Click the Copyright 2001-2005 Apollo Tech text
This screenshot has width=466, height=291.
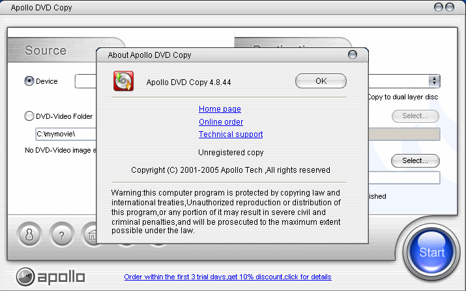(231, 170)
